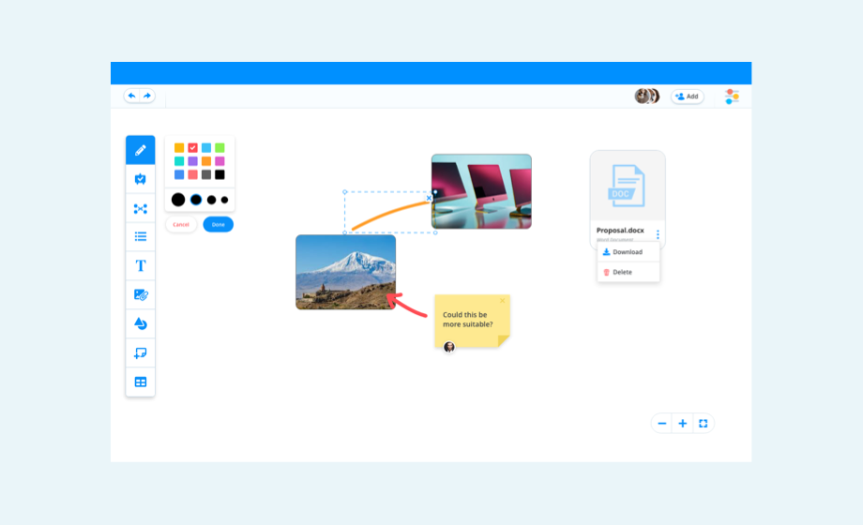
Task: Insert a table using table tool
Action: 141,382
